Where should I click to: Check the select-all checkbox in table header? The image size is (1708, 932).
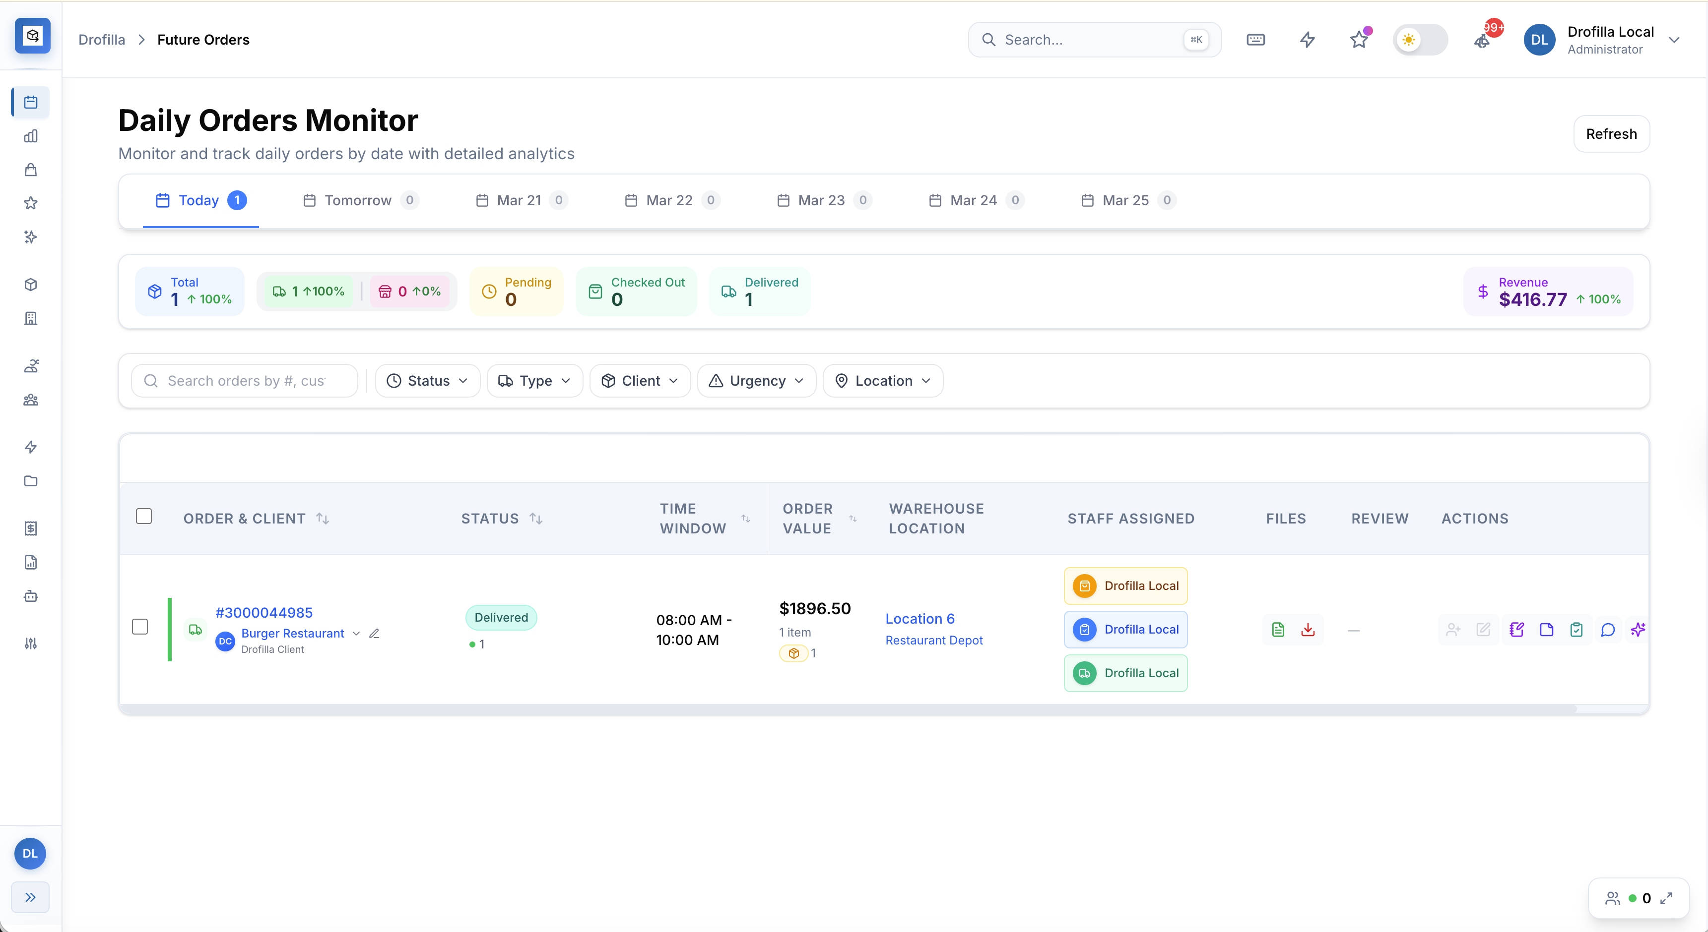pyautogui.click(x=144, y=516)
